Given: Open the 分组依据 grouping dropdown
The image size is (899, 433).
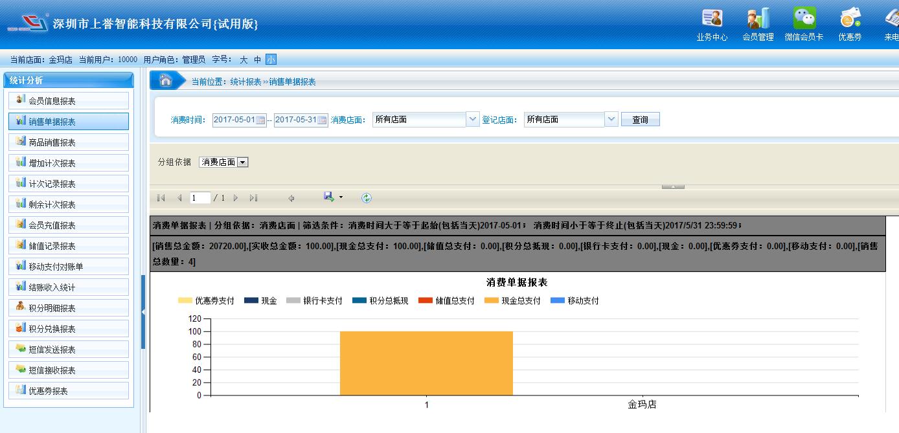Looking at the screenshot, I should 243,162.
